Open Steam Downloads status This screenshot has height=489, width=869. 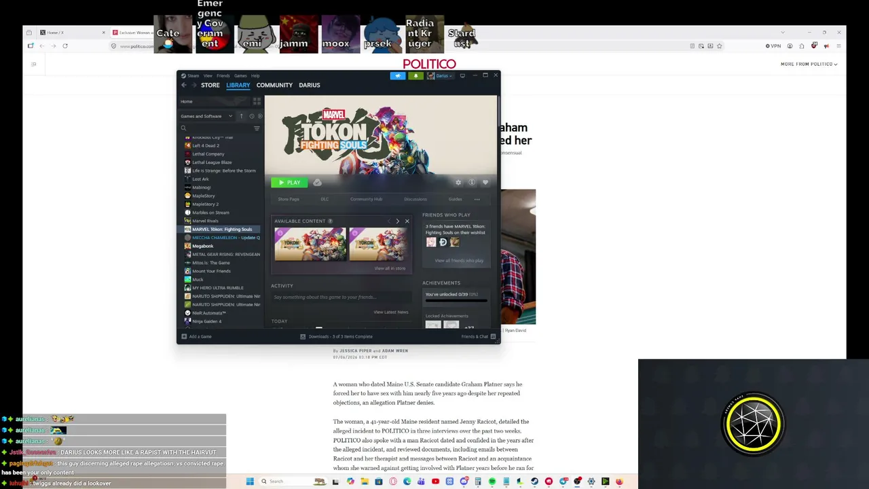(337, 337)
